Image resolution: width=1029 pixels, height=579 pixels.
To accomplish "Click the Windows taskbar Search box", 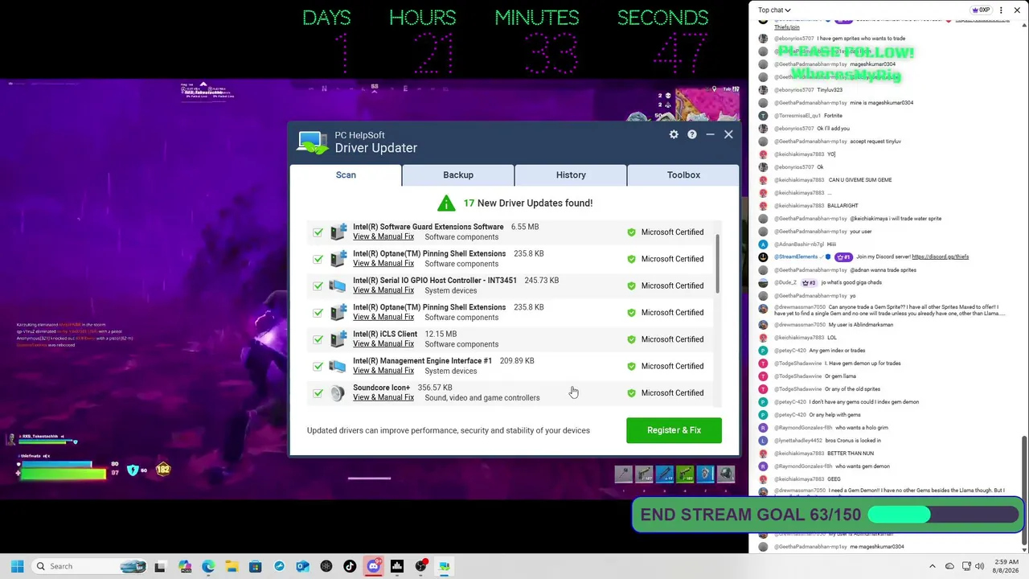I will (x=88, y=566).
